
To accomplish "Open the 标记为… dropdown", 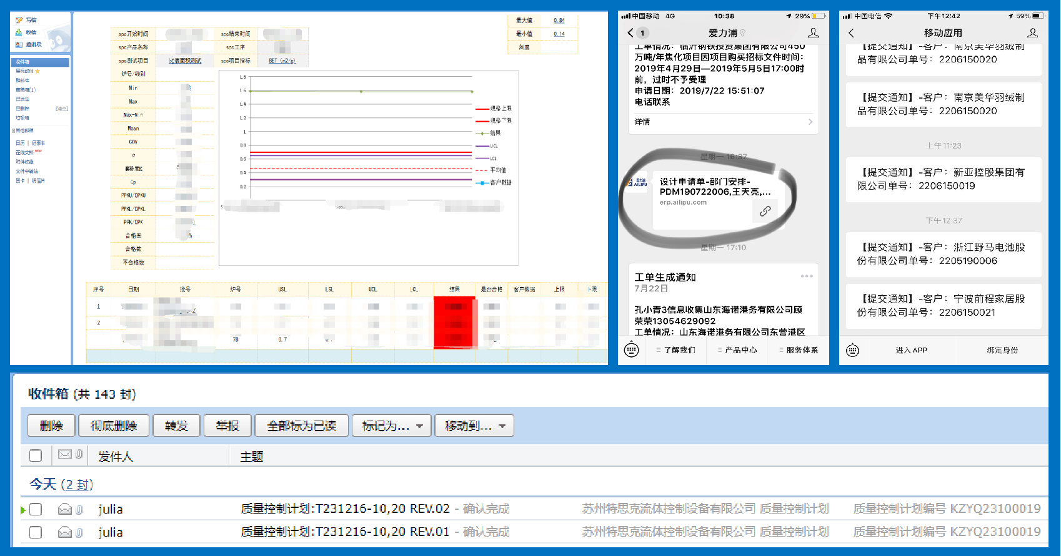I will [x=391, y=426].
